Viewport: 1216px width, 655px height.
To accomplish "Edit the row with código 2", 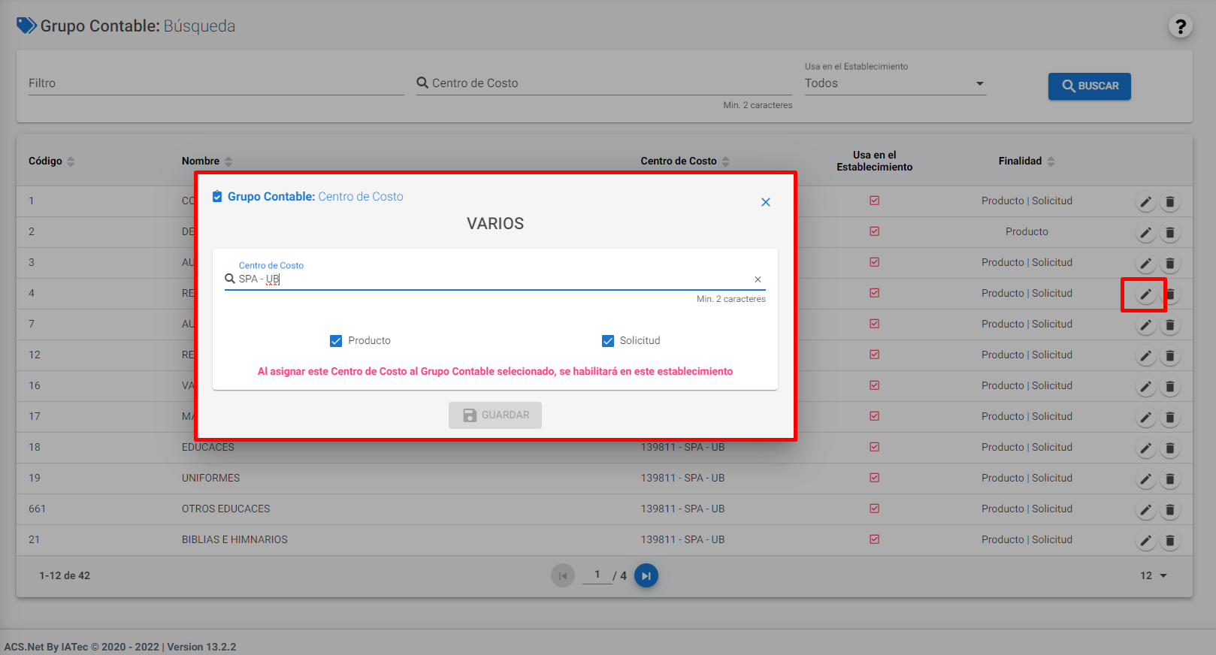I will point(1145,233).
